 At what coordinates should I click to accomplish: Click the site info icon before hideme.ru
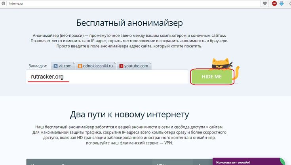4,4
